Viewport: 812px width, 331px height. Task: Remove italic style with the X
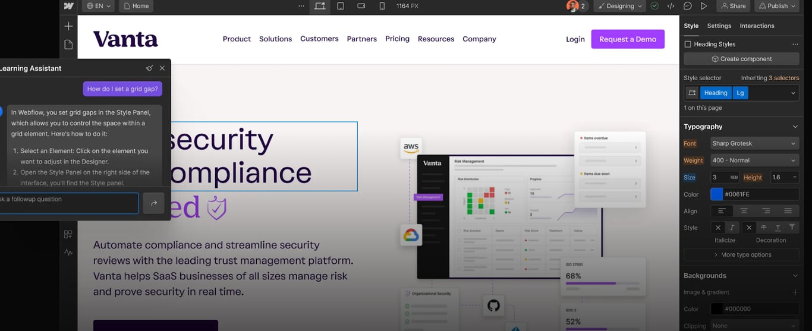(718, 228)
